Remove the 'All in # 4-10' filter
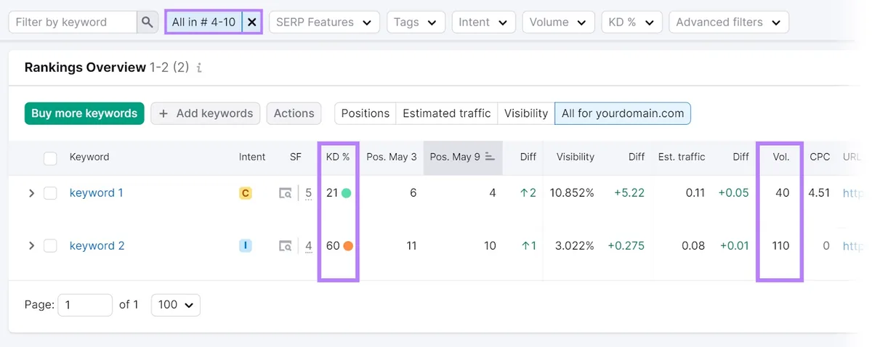 pyautogui.click(x=251, y=23)
